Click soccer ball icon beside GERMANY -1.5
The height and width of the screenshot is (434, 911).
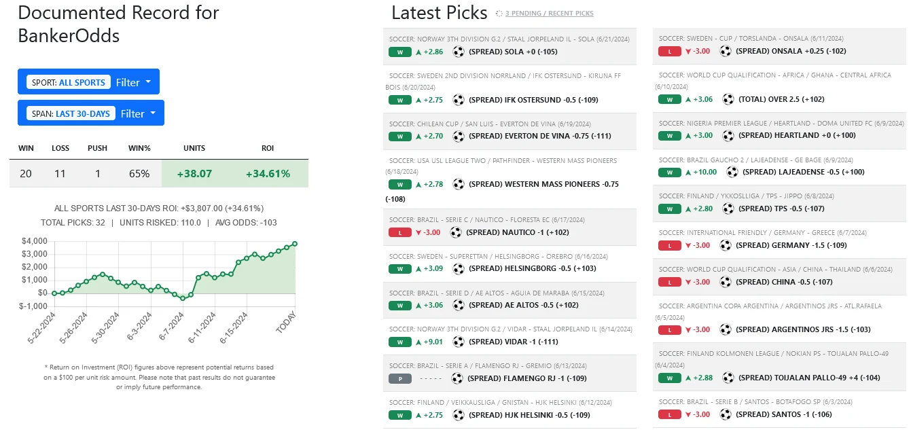pyautogui.click(x=726, y=245)
